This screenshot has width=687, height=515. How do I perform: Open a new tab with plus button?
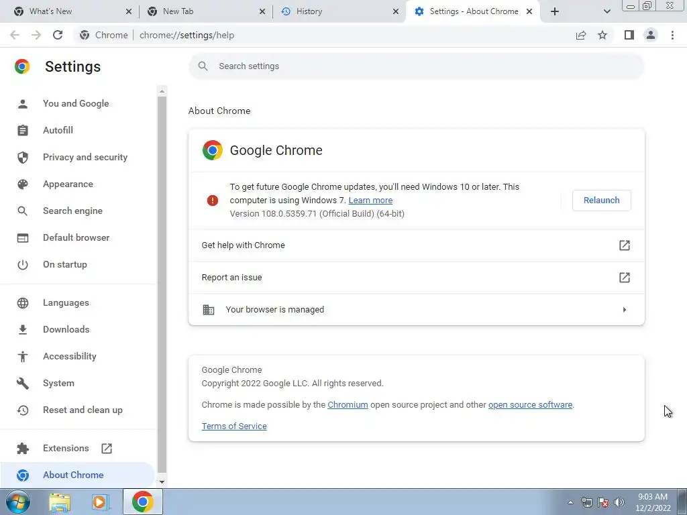(555, 11)
